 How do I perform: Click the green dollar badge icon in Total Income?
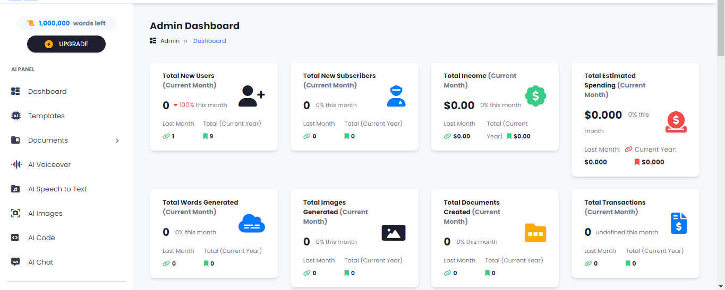tap(535, 96)
